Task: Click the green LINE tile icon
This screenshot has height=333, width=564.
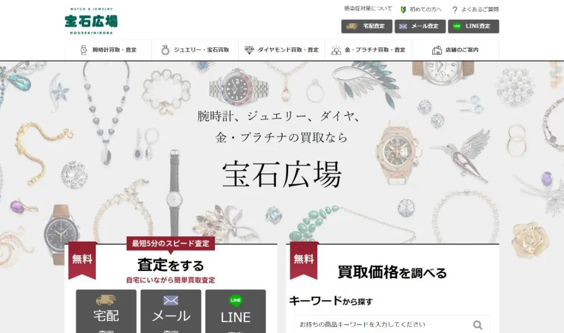Action: pos(236,300)
